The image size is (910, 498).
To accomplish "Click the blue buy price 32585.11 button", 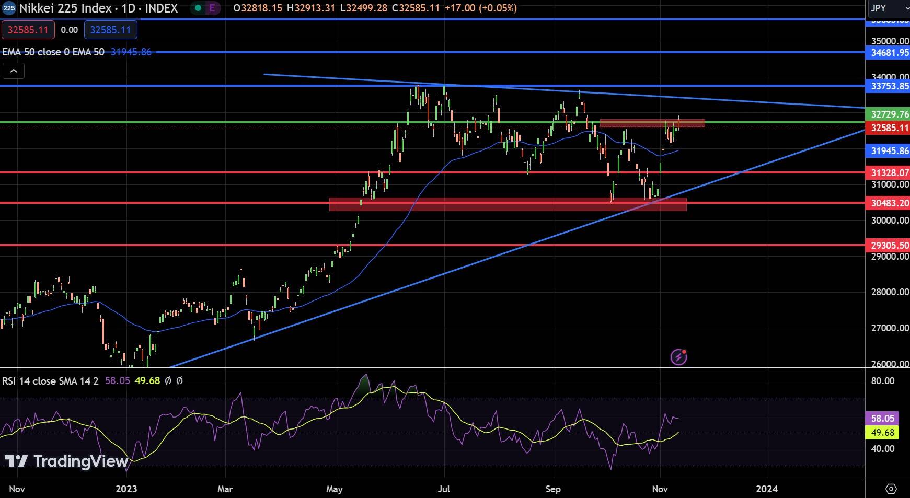I will click(111, 30).
